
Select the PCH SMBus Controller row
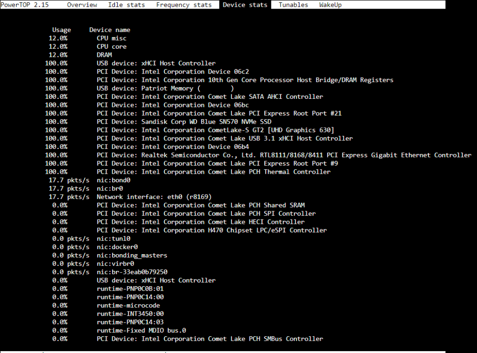(187, 339)
